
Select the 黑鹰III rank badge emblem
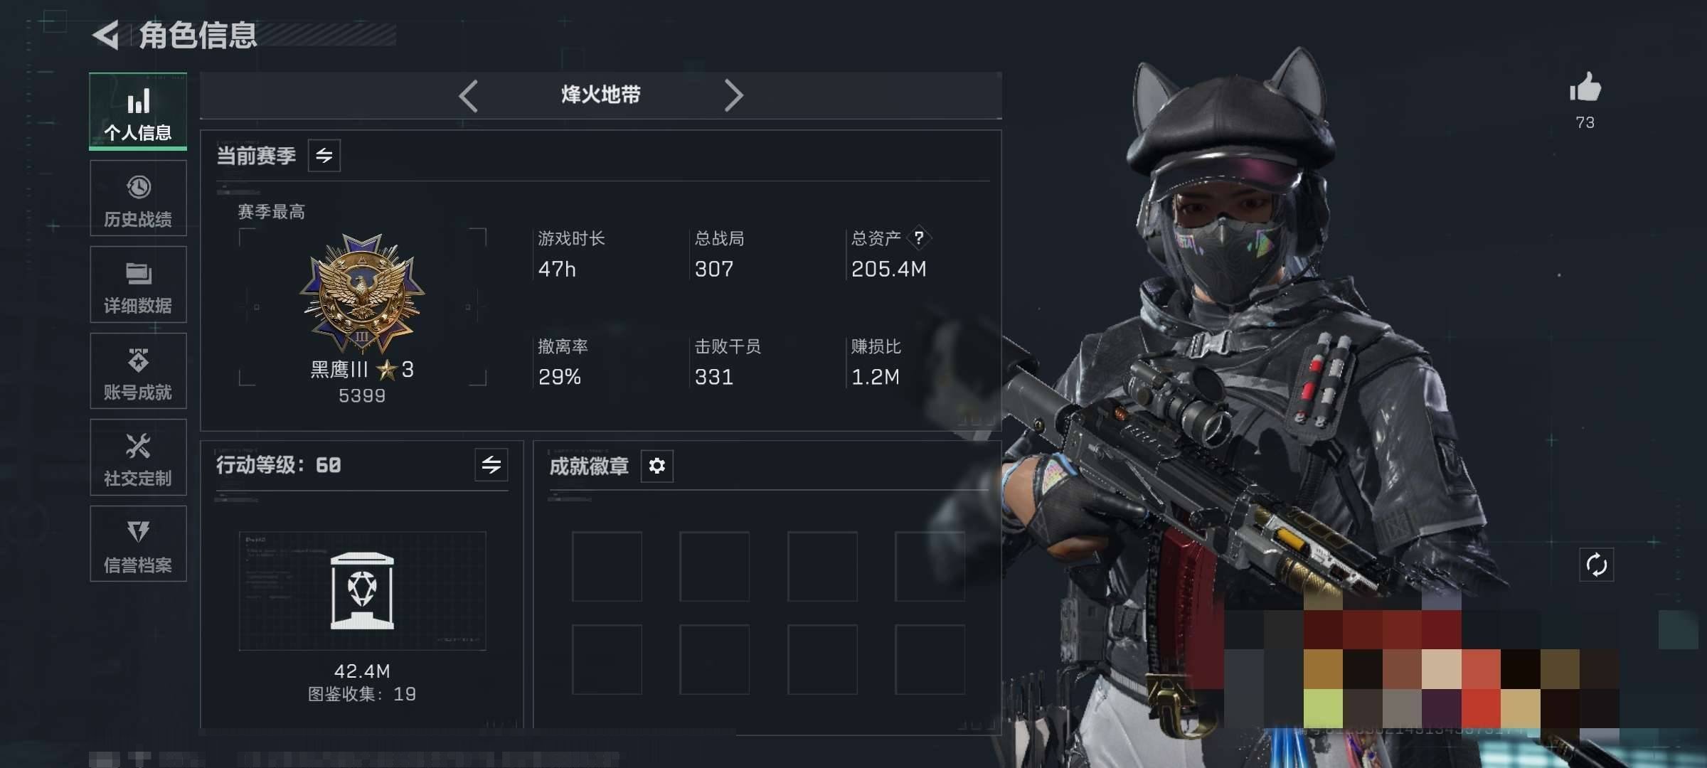coord(362,294)
